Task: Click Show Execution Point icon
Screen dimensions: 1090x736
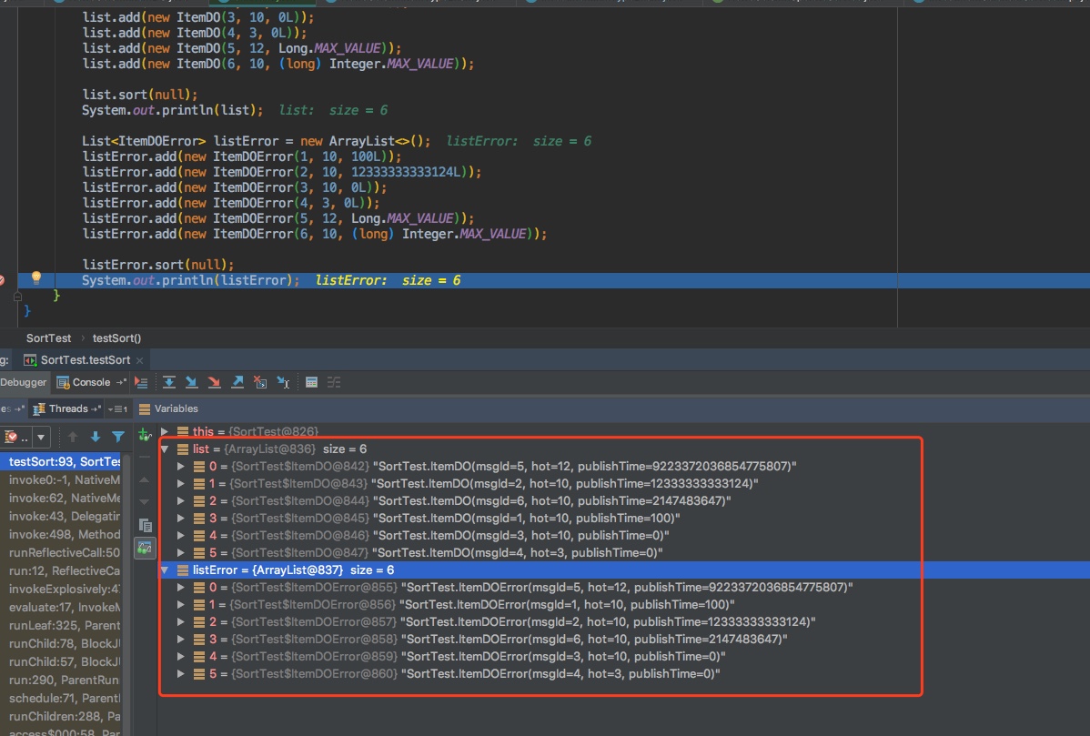Action: tap(141, 382)
